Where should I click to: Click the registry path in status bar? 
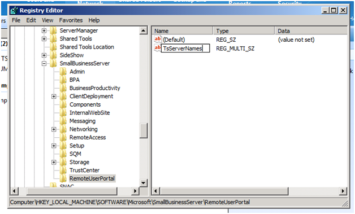pos(130,202)
